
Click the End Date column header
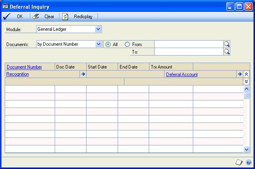coord(133,67)
